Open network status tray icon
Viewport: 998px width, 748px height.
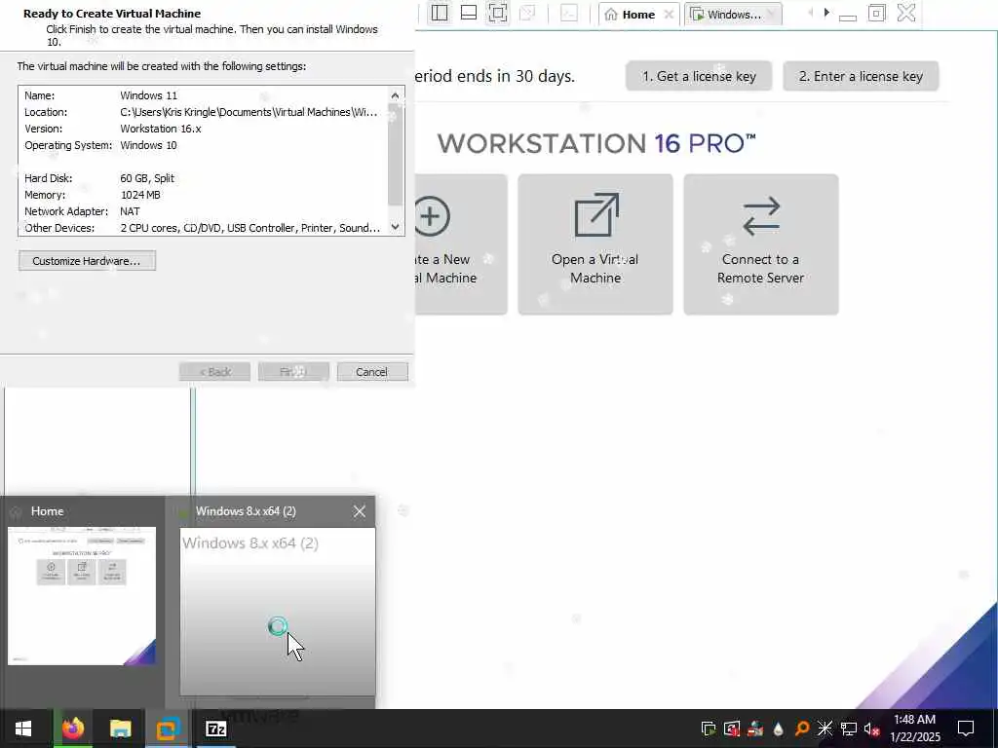pyautogui.click(x=849, y=729)
